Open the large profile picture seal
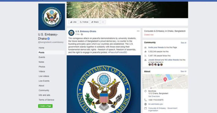This screenshot has width=217, height=113. 52,17
